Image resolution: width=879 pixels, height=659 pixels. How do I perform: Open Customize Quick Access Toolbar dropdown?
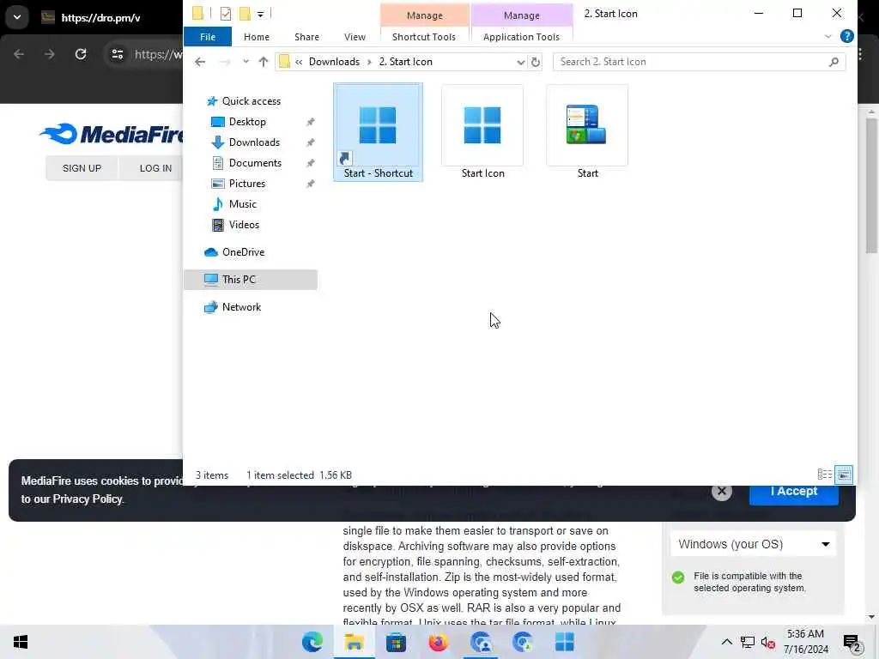point(261,14)
